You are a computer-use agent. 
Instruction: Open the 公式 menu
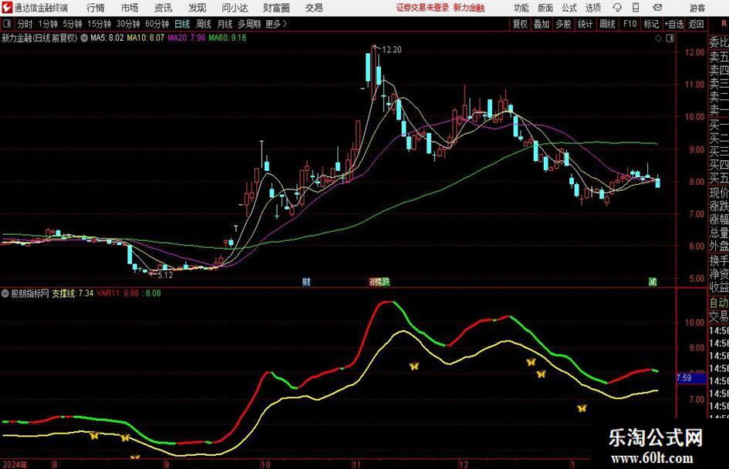(x=569, y=8)
